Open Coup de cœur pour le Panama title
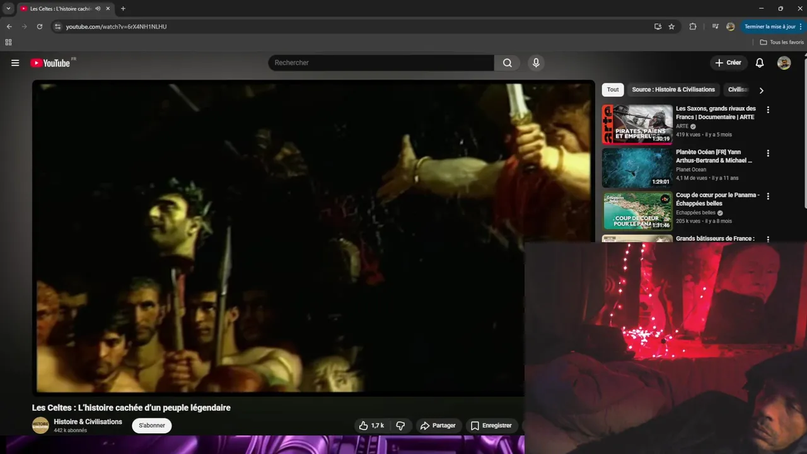The height and width of the screenshot is (454, 807). click(x=717, y=199)
